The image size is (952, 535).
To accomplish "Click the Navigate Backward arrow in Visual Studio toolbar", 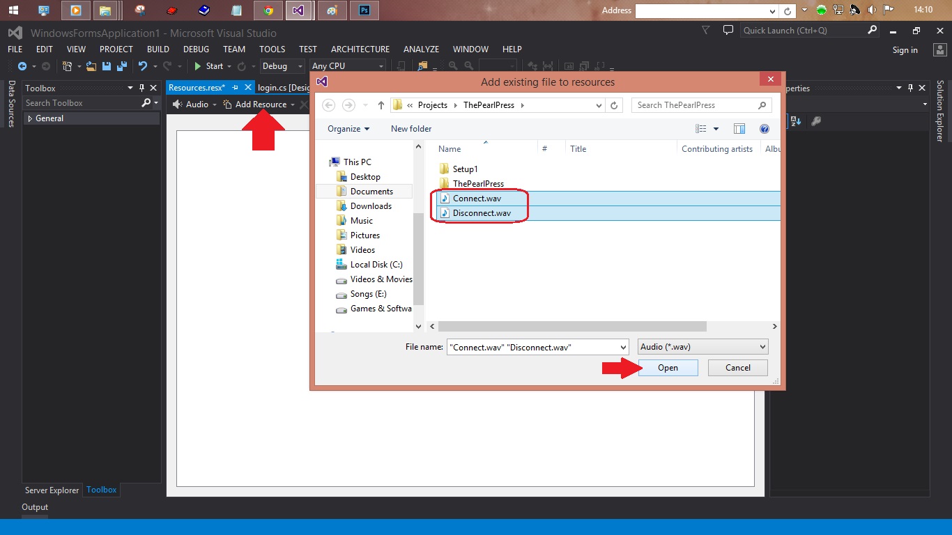I will click(22, 66).
